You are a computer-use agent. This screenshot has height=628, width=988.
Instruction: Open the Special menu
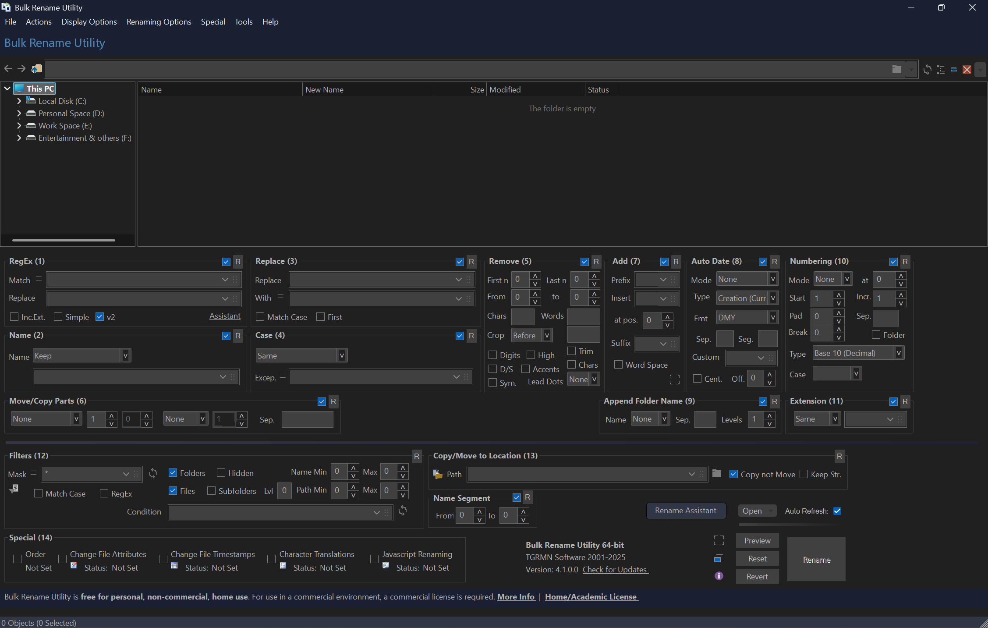coord(213,22)
